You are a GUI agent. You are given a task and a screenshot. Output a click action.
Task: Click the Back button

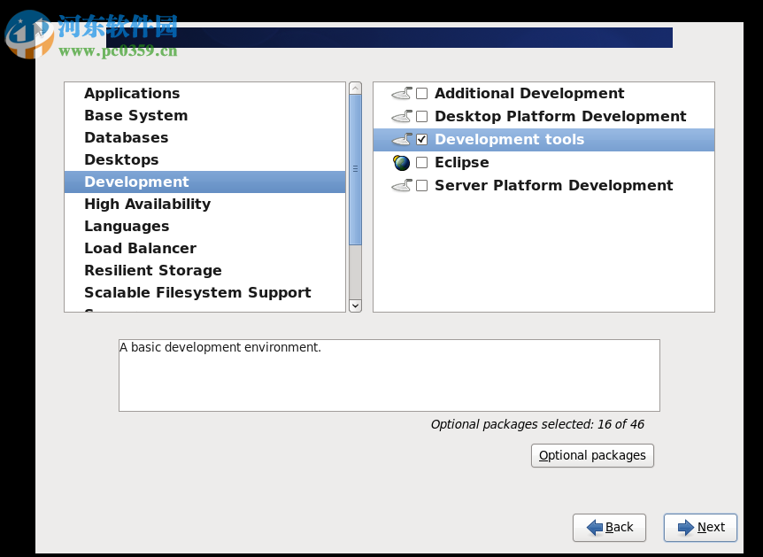[x=609, y=527]
